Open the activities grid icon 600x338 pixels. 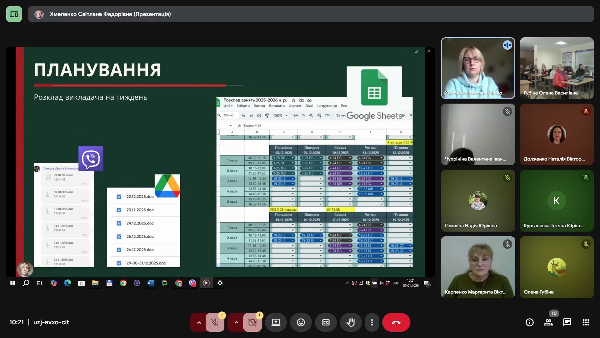pos(586,322)
